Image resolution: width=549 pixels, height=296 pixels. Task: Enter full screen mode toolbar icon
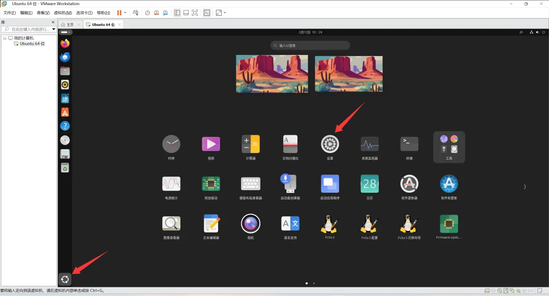195,13
